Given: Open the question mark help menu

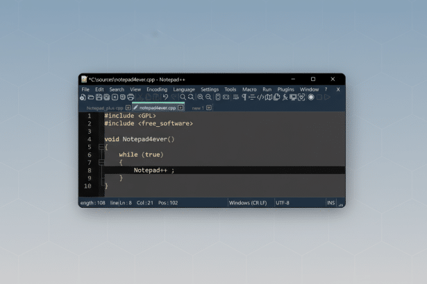Looking at the screenshot, I should (x=326, y=89).
